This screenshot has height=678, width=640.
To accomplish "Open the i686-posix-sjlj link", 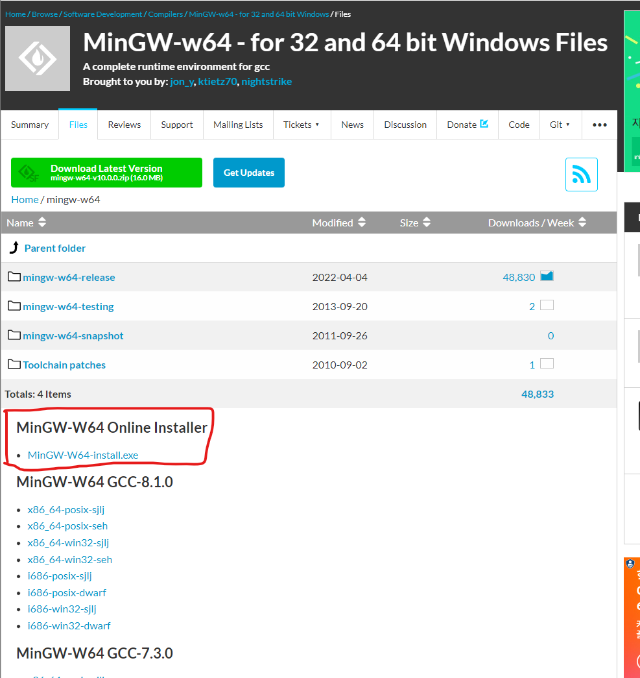I will [x=60, y=575].
